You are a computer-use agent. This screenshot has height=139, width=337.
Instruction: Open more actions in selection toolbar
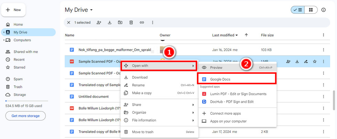pyautogui.click(x=153, y=23)
